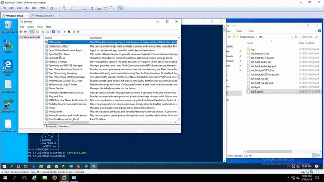Screen dimensions: 324x182
Task: Click the Services list horizontal scrollbar
Action: 68,122
